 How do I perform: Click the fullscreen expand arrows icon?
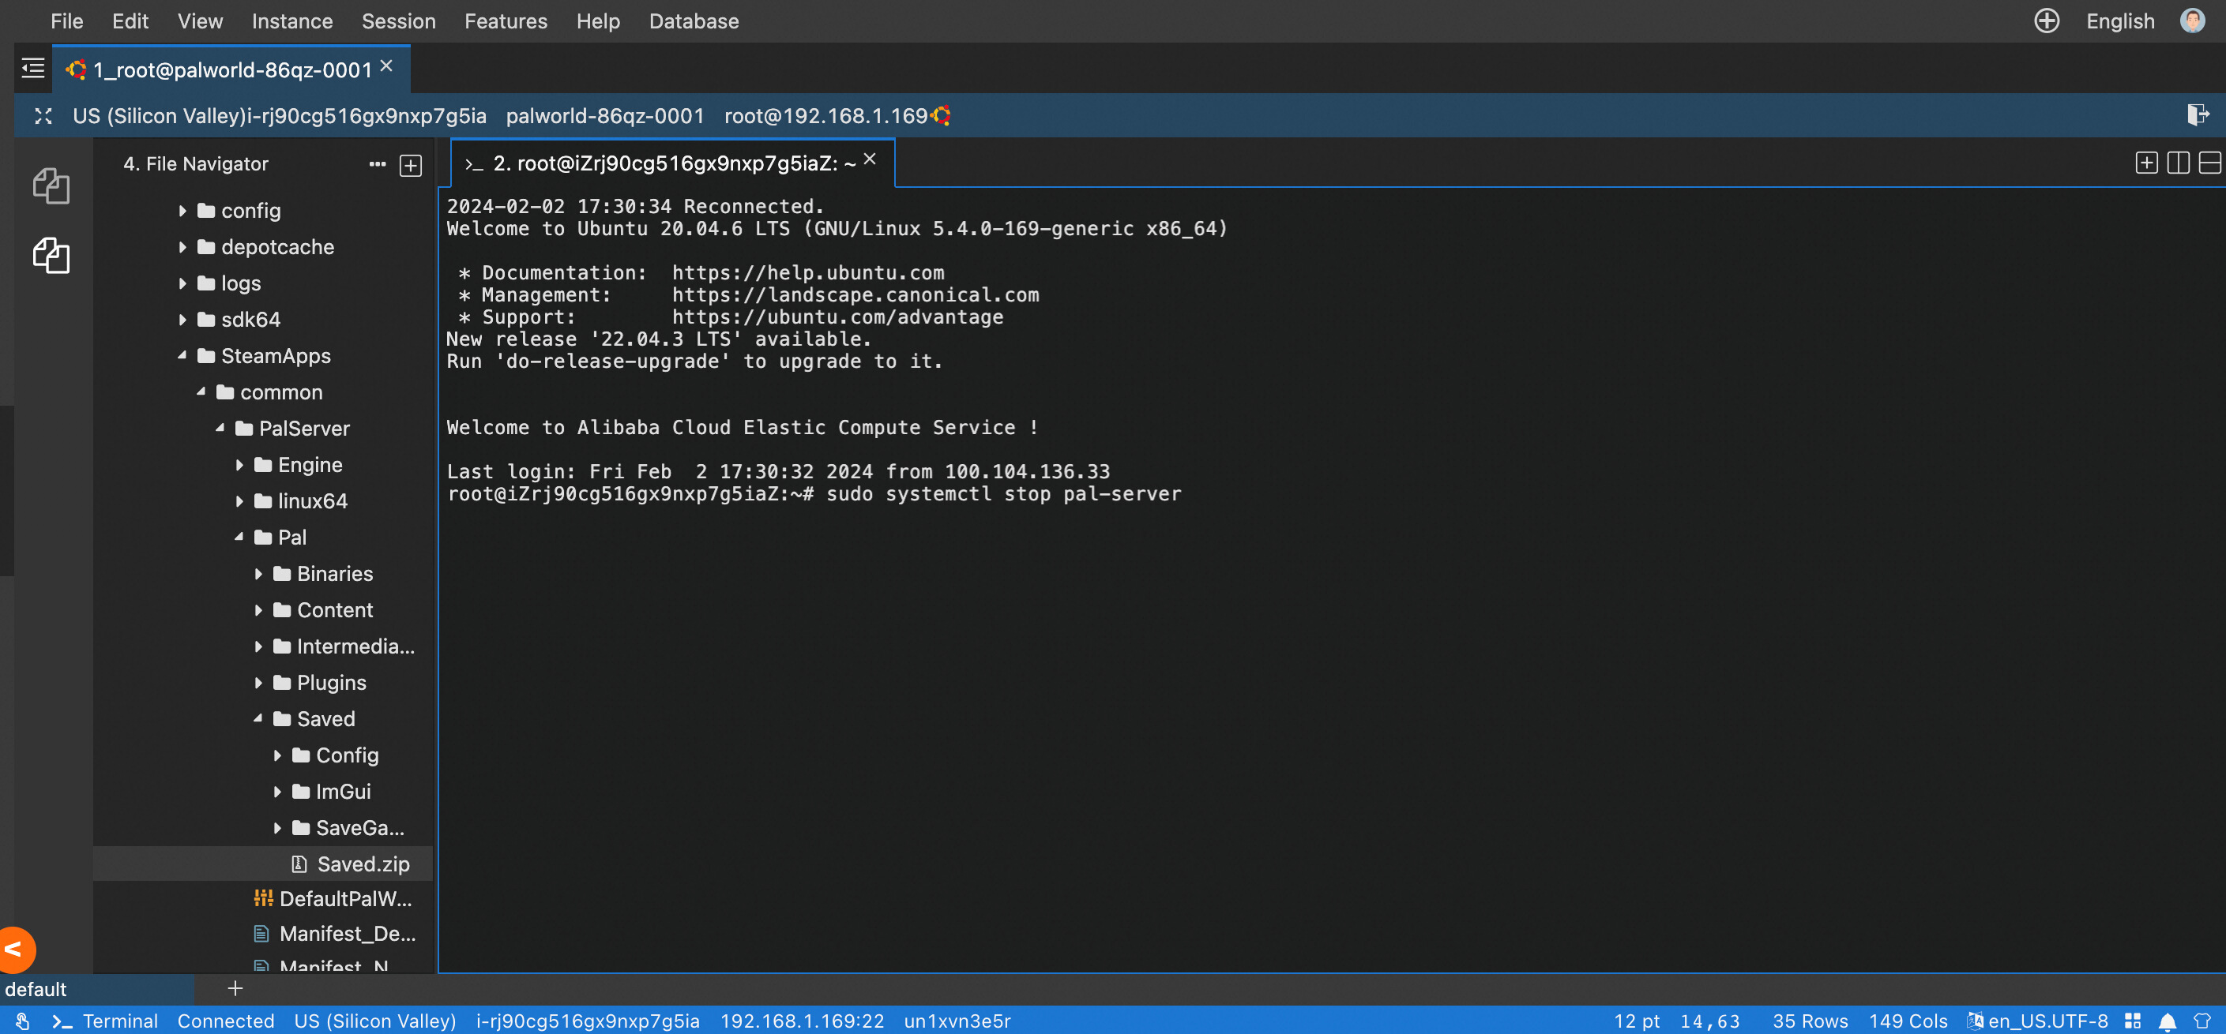tap(43, 116)
